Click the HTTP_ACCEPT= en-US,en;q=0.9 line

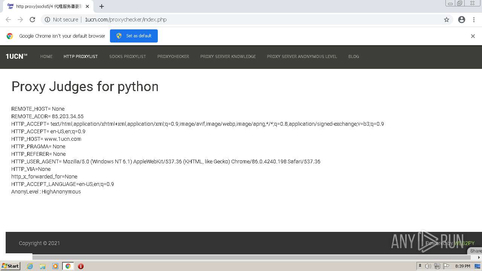(x=48, y=131)
